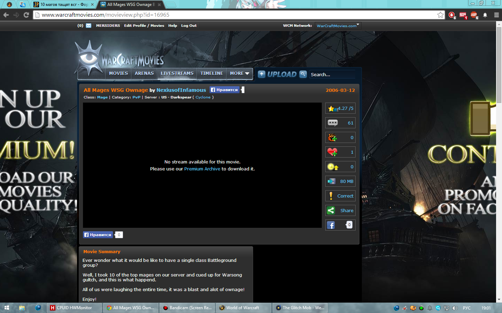Open a new browser tab
The width and height of the screenshot is (502, 313).
tap(170, 5)
